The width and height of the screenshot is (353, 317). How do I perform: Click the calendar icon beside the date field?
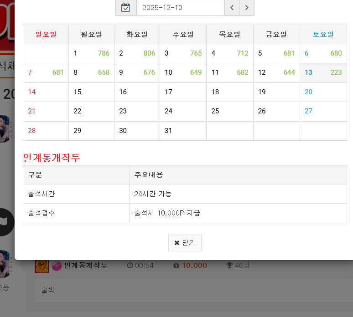point(126,8)
